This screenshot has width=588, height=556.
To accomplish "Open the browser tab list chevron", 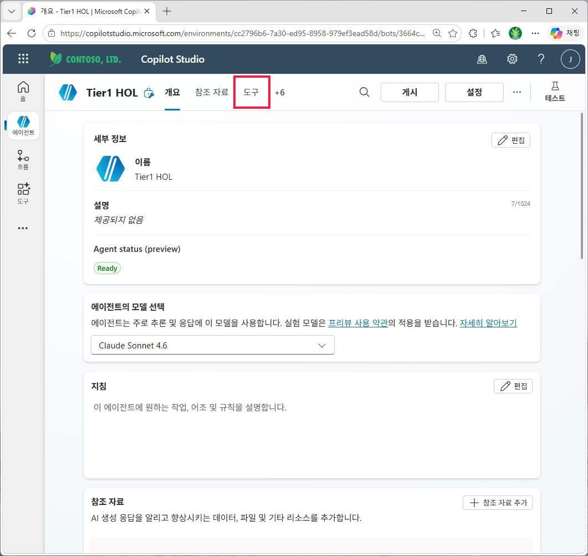I will [x=12, y=11].
